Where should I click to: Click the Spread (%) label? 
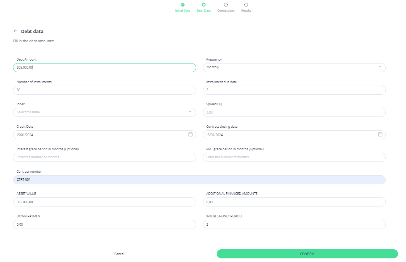[x=214, y=104]
